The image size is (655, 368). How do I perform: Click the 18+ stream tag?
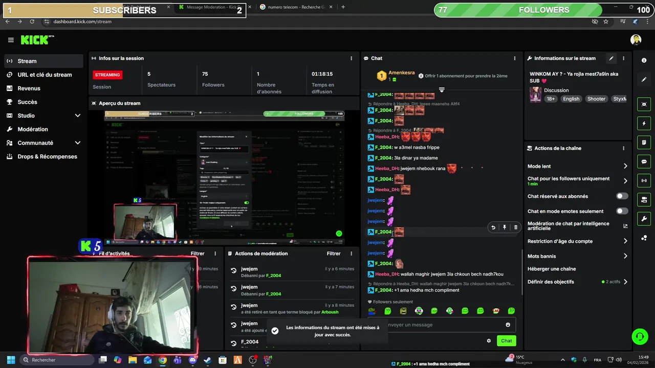(x=551, y=99)
